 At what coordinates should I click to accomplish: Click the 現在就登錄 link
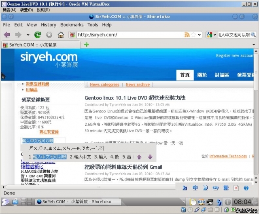49,132
